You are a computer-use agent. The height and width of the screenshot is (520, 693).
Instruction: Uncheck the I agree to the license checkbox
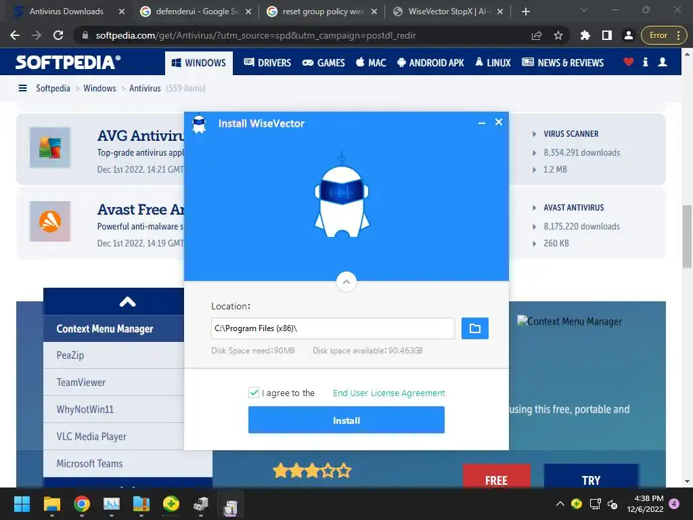[254, 393]
